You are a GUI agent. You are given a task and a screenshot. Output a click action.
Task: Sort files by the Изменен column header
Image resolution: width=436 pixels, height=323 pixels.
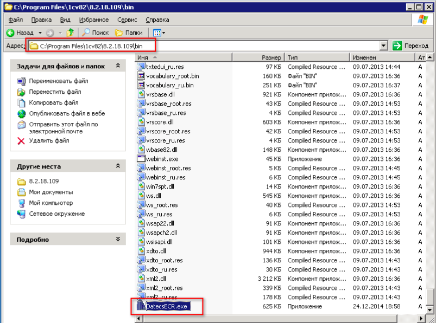coord(382,57)
